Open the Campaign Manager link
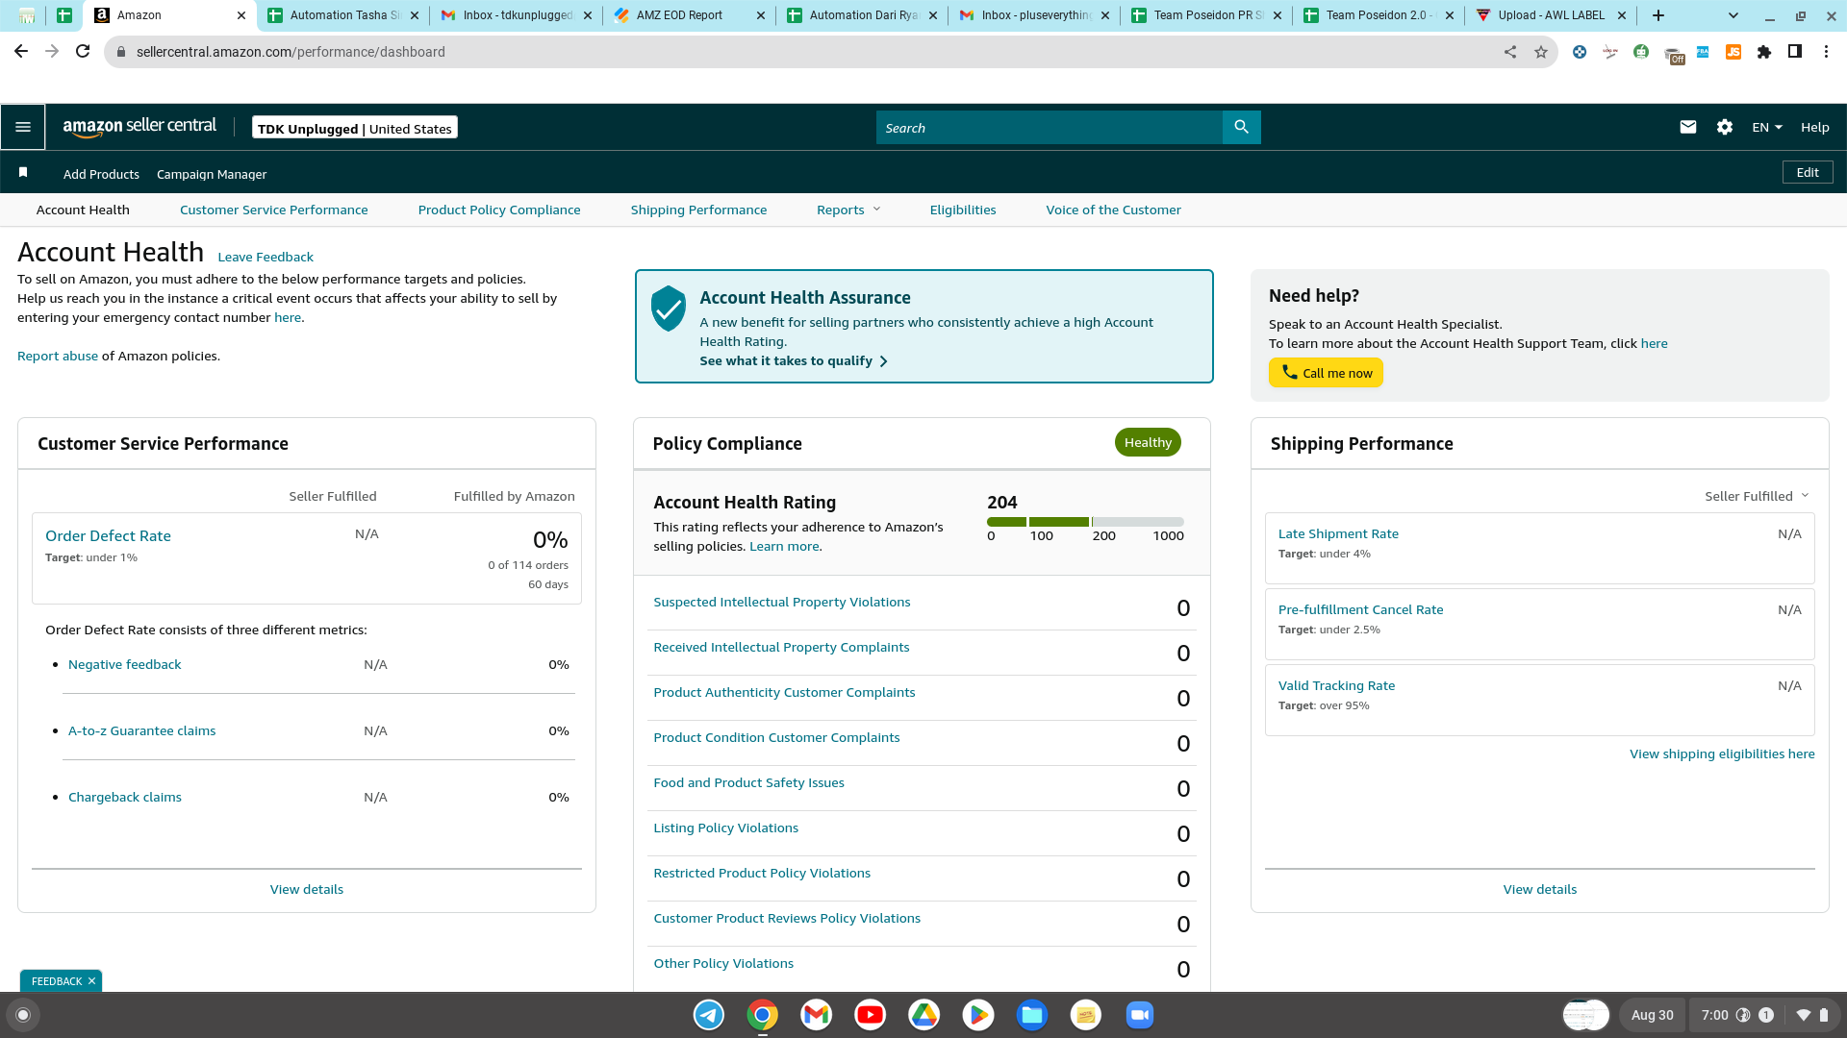 click(212, 174)
